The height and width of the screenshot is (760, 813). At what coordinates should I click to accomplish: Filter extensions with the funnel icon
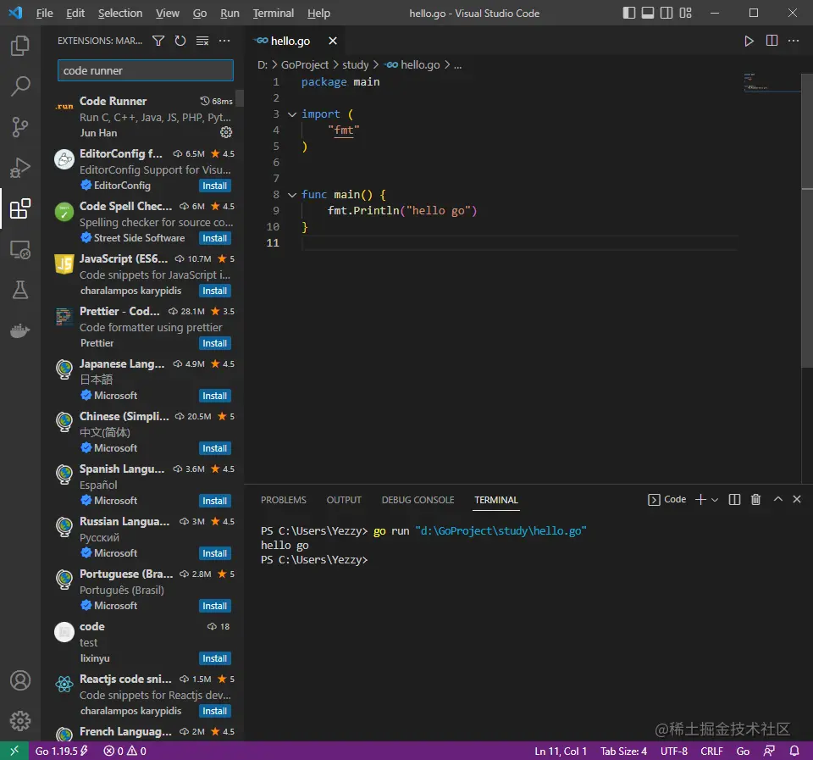pos(158,41)
